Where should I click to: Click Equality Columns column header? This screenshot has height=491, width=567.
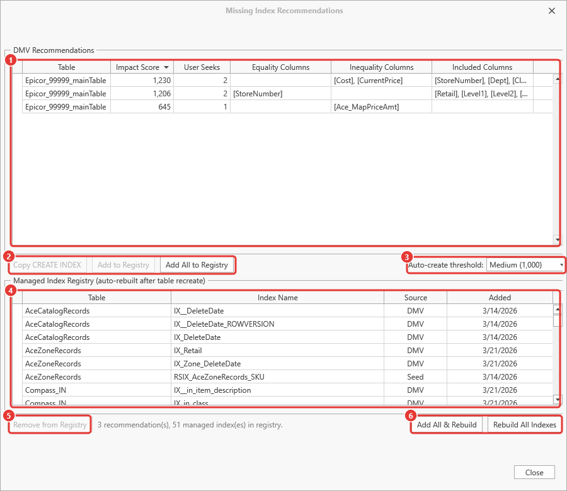point(280,67)
